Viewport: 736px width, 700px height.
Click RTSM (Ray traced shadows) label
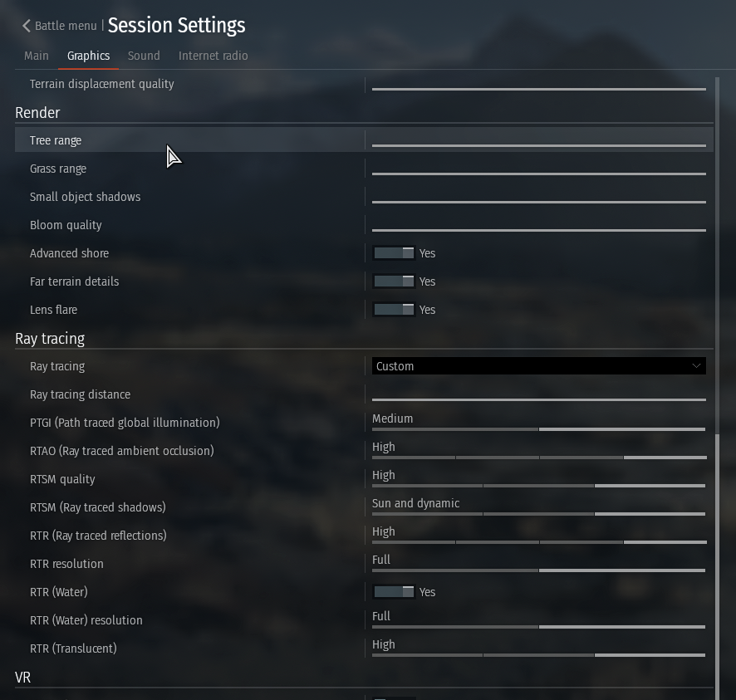[x=98, y=507]
